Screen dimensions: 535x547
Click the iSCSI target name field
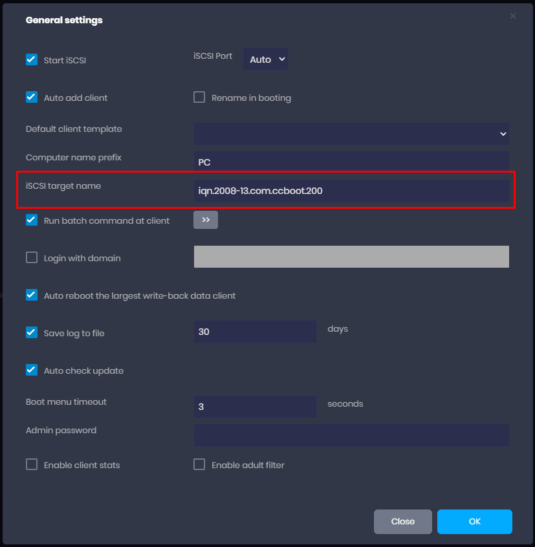pos(351,191)
